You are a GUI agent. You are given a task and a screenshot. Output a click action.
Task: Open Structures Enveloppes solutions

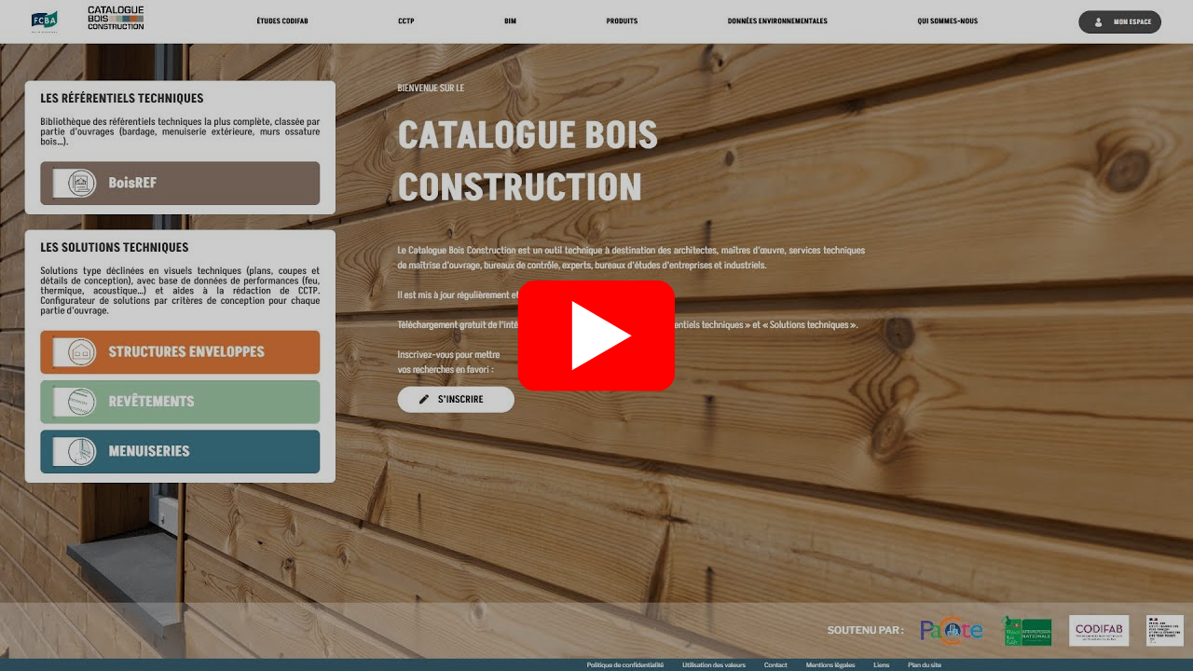[180, 352]
